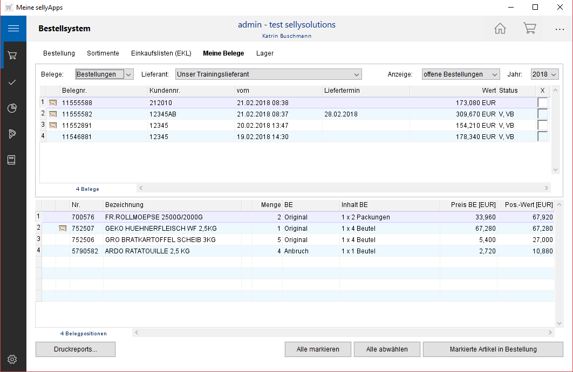Screen dimensions: 573x372
Task: Tick the X checkbox for order 11555582
Action: click(x=542, y=114)
